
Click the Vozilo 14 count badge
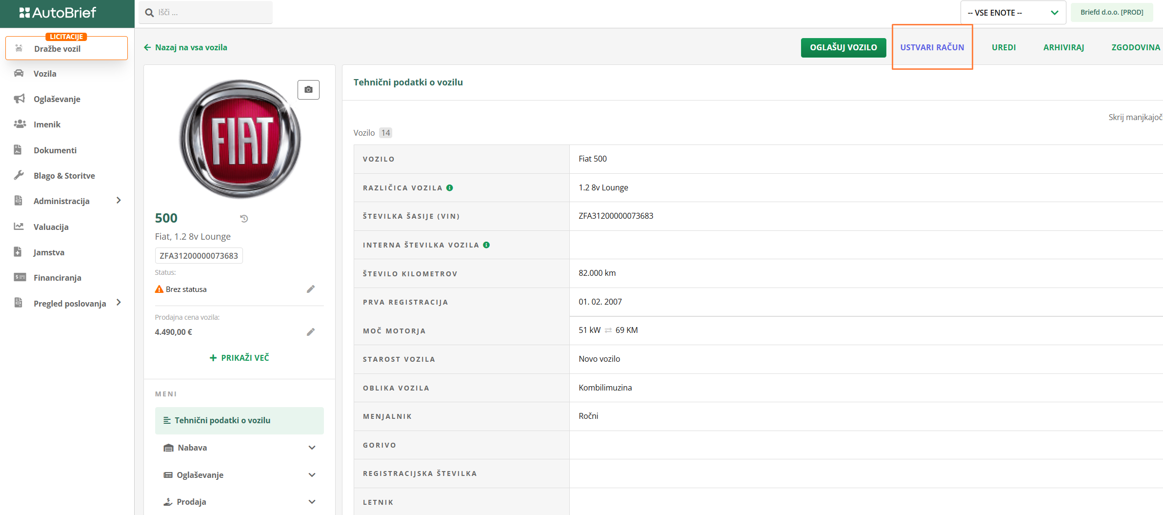click(x=386, y=133)
